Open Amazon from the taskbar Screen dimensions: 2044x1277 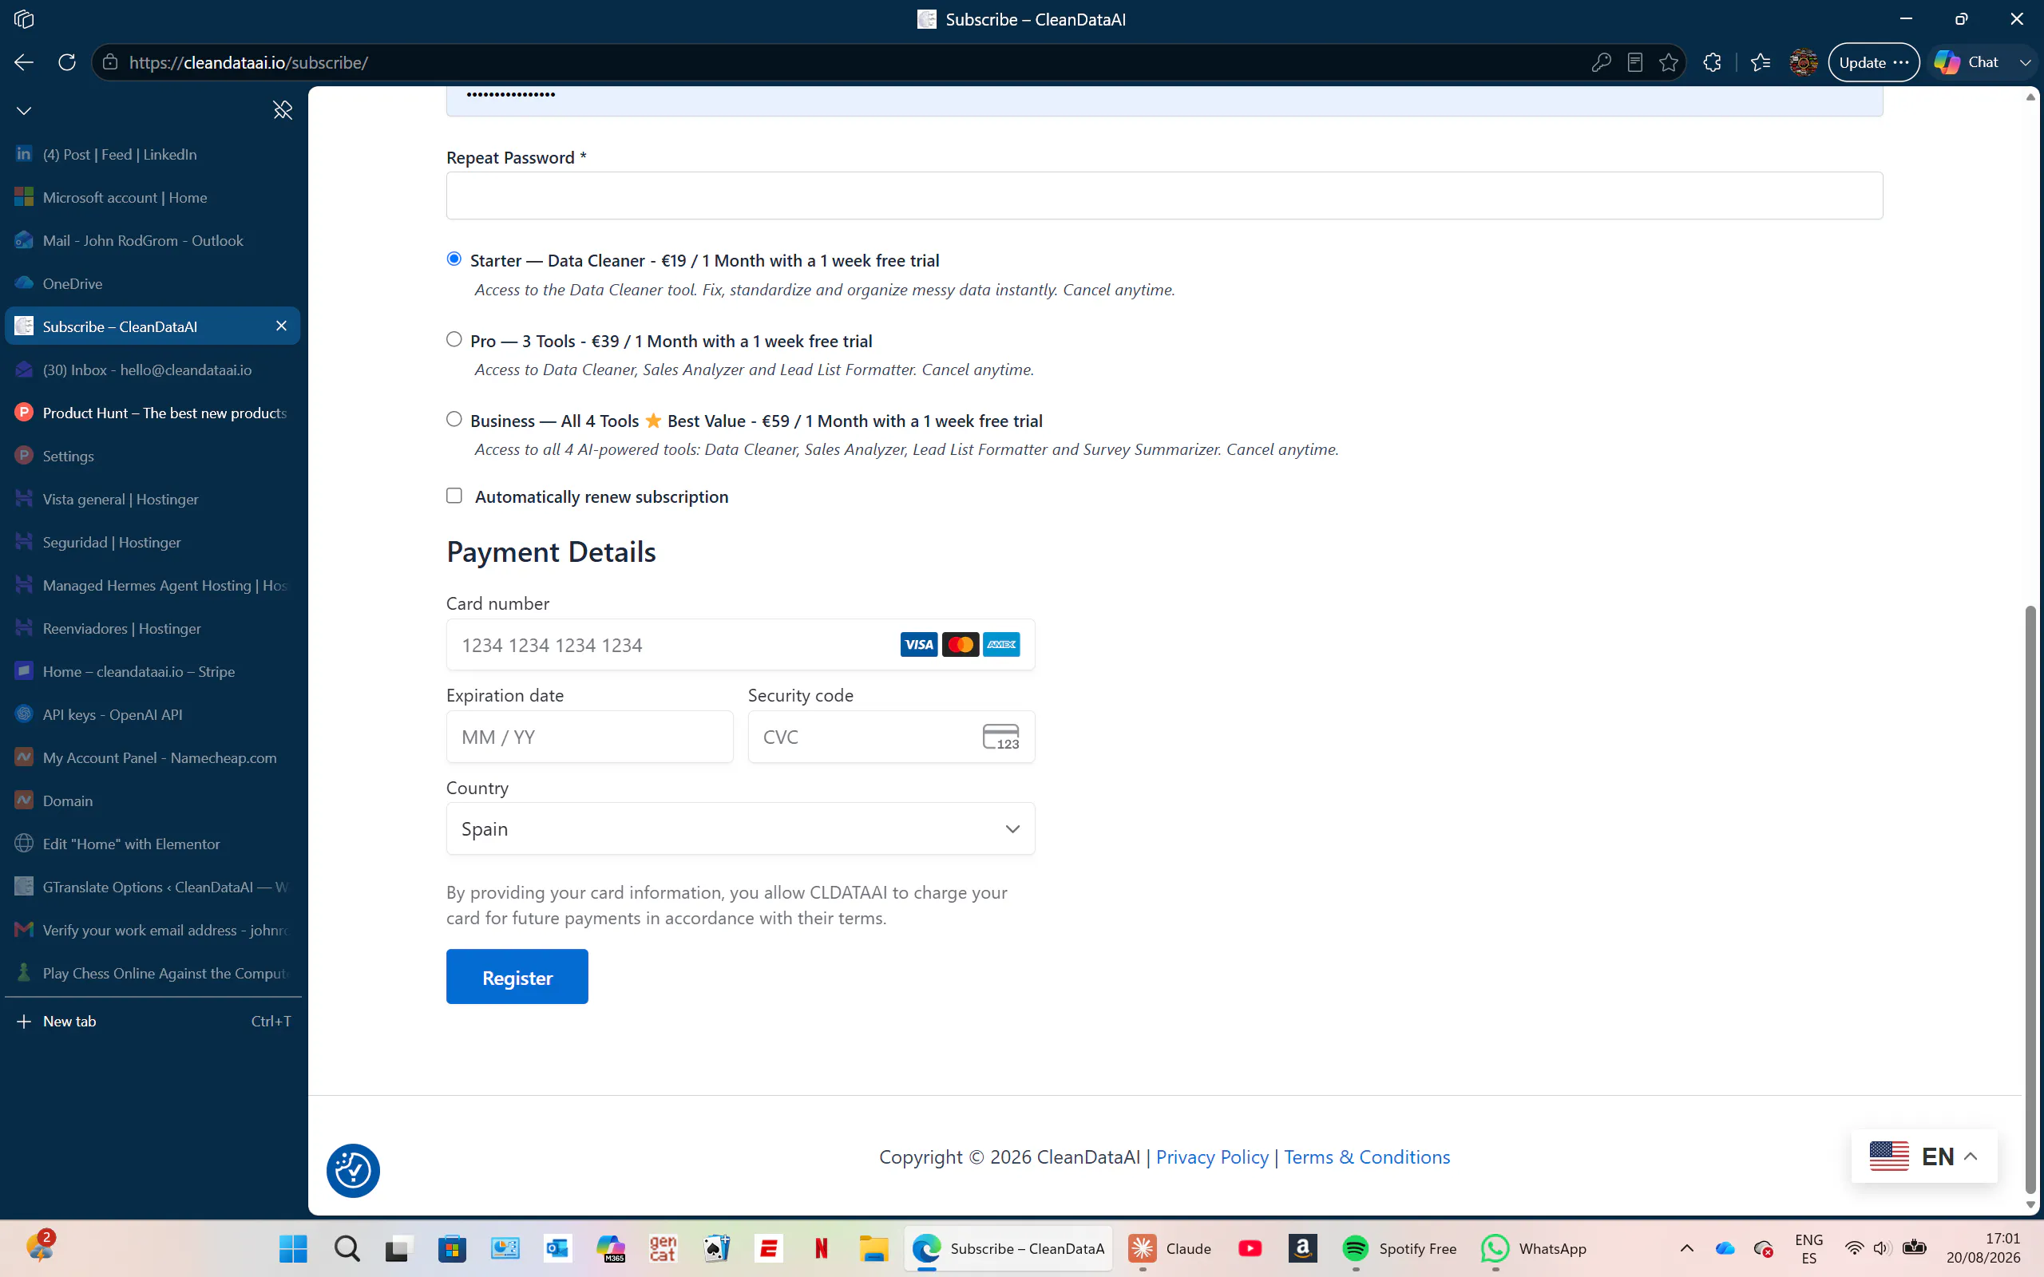[x=1302, y=1248]
